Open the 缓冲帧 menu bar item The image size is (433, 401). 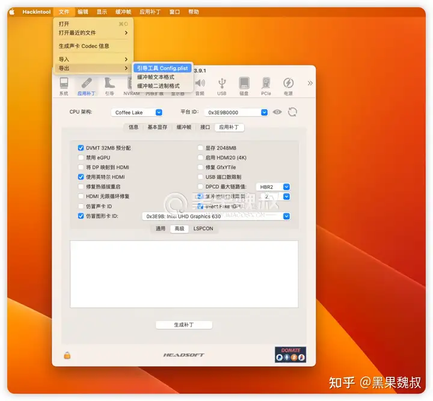click(x=123, y=12)
